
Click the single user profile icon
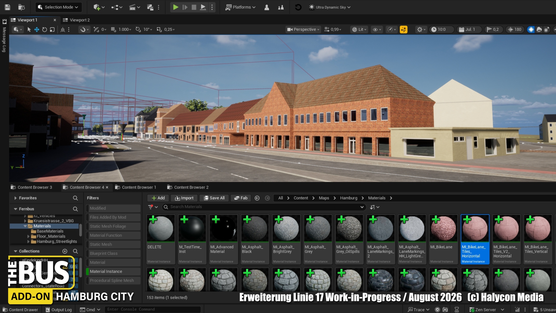(267, 7)
